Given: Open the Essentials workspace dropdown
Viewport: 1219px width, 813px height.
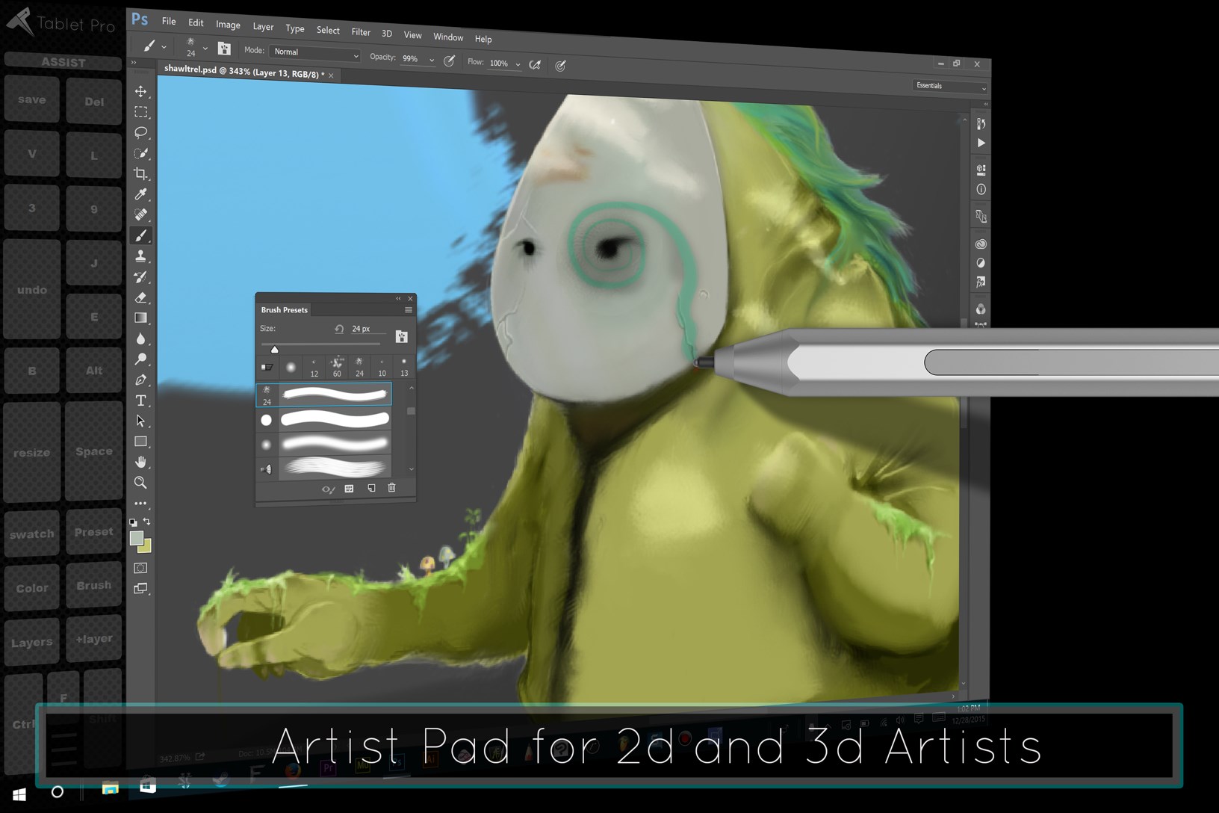Looking at the screenshot, I should pyautogui.click(x=949, y=86).
